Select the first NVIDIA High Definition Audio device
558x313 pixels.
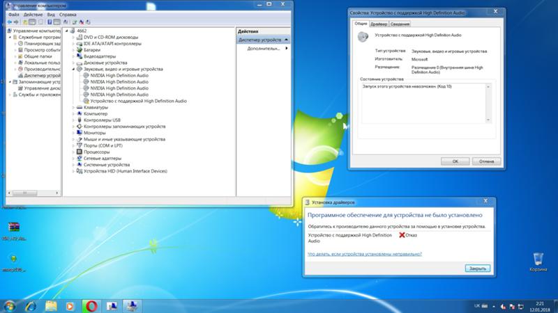[123, 75]
